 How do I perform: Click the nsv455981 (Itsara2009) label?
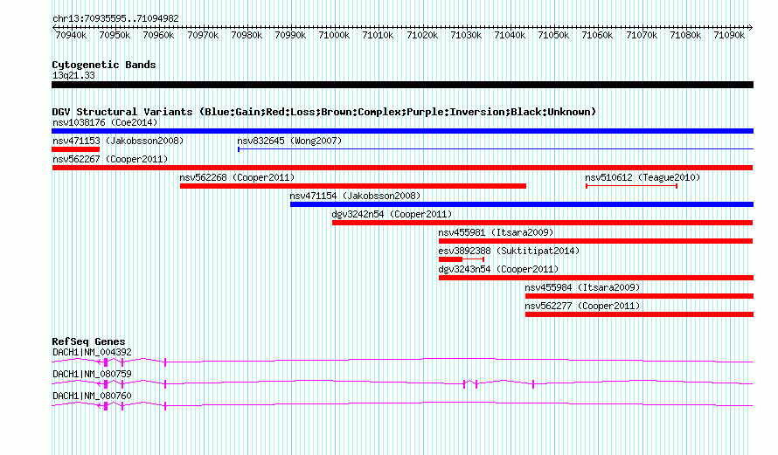click(497, 232)
